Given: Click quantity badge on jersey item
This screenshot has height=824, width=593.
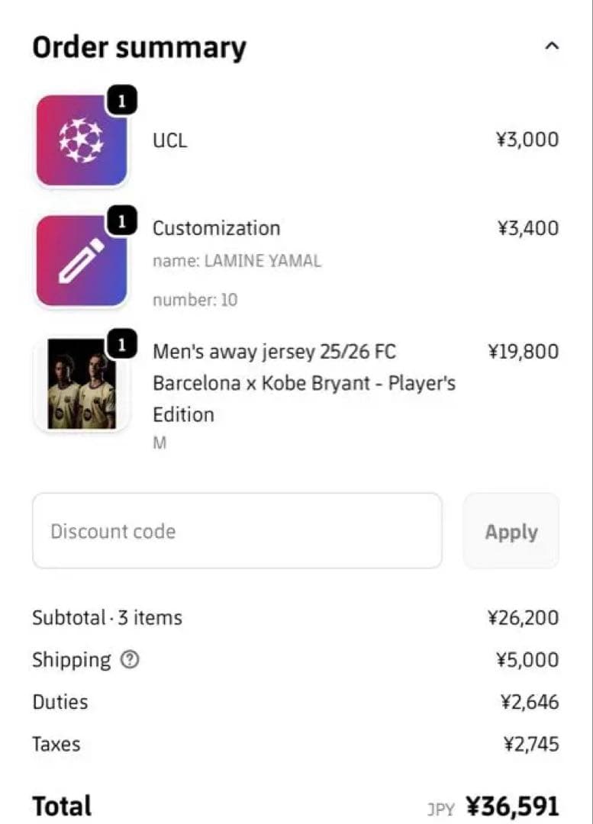Looking at the screenshot, I should click(x=122, y=344).
